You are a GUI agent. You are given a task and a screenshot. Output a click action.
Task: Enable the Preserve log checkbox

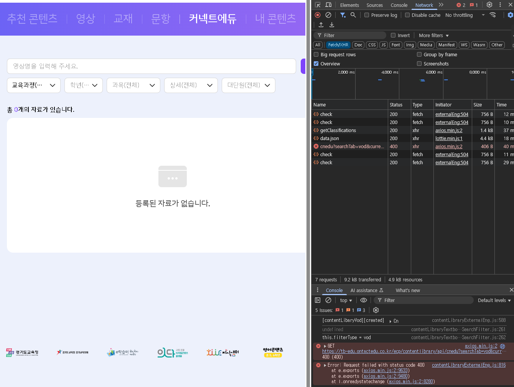[367, 15]
